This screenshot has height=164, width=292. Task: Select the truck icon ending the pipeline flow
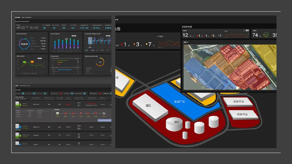tap(104, 113)
